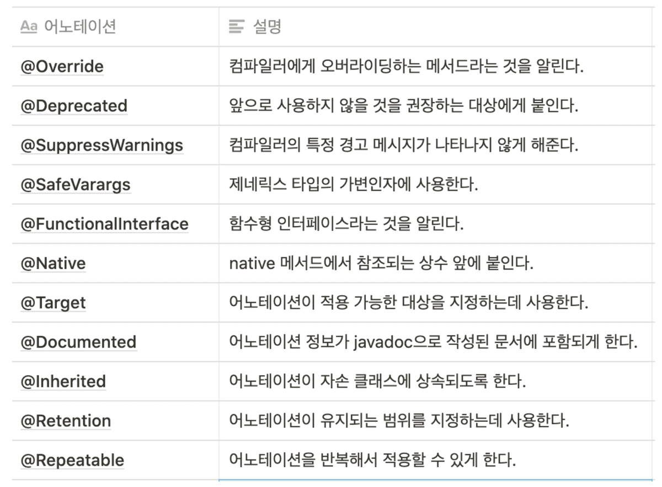Open the 어노테이션 column header

pyautogui.click(x=115, y=26)
